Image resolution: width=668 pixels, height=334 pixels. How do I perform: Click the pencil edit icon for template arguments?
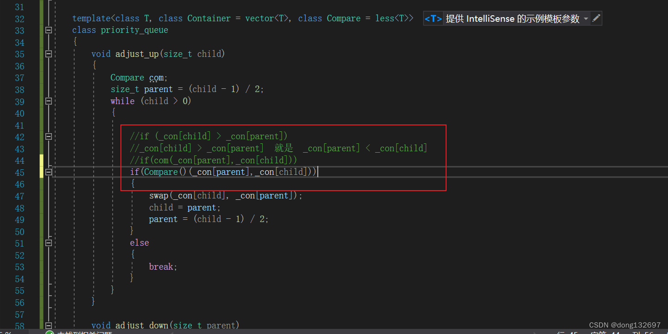596,19
